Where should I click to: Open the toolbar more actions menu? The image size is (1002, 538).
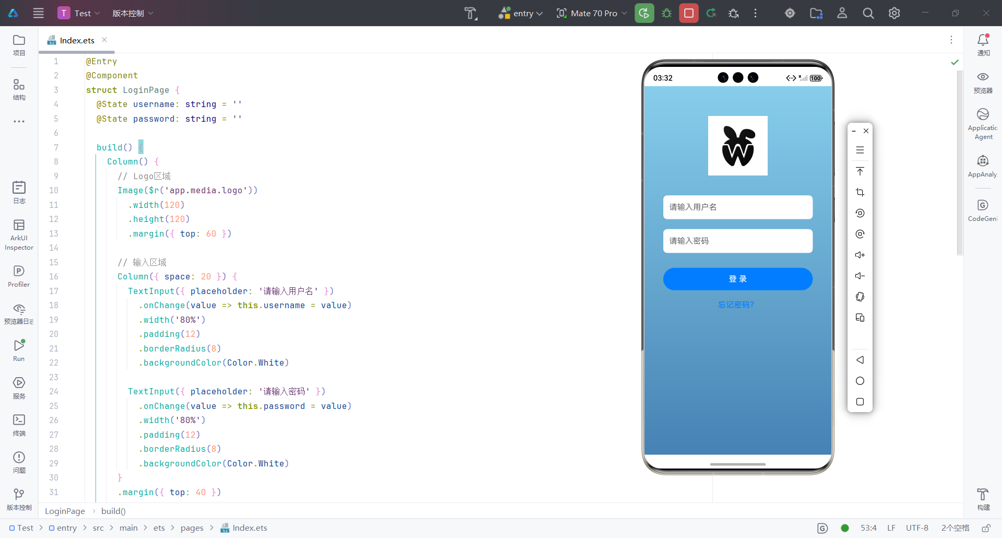tap(755, 13)
